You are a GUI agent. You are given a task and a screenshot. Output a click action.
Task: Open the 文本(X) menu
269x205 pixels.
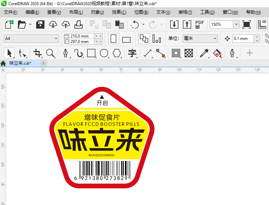pos(163,12)
